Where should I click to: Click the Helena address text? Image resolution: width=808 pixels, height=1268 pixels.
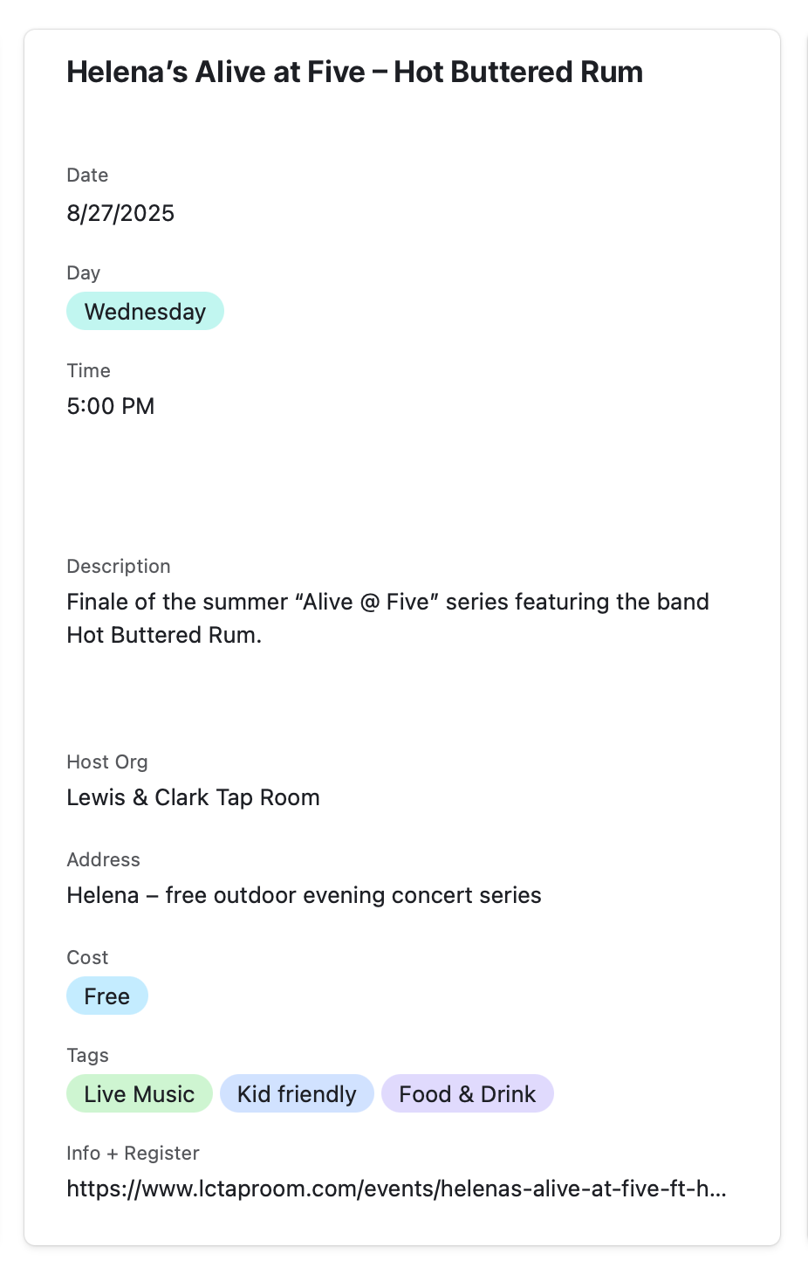coord(304,895)
